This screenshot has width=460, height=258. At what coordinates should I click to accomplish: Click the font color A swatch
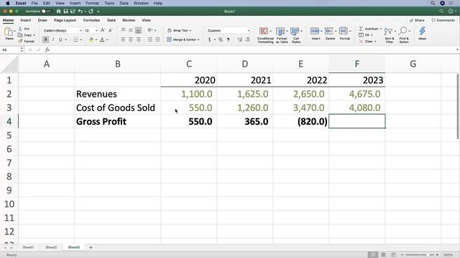tap(102, 39)
